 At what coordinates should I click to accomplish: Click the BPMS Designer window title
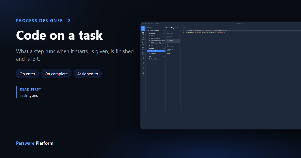pos(241,24)
